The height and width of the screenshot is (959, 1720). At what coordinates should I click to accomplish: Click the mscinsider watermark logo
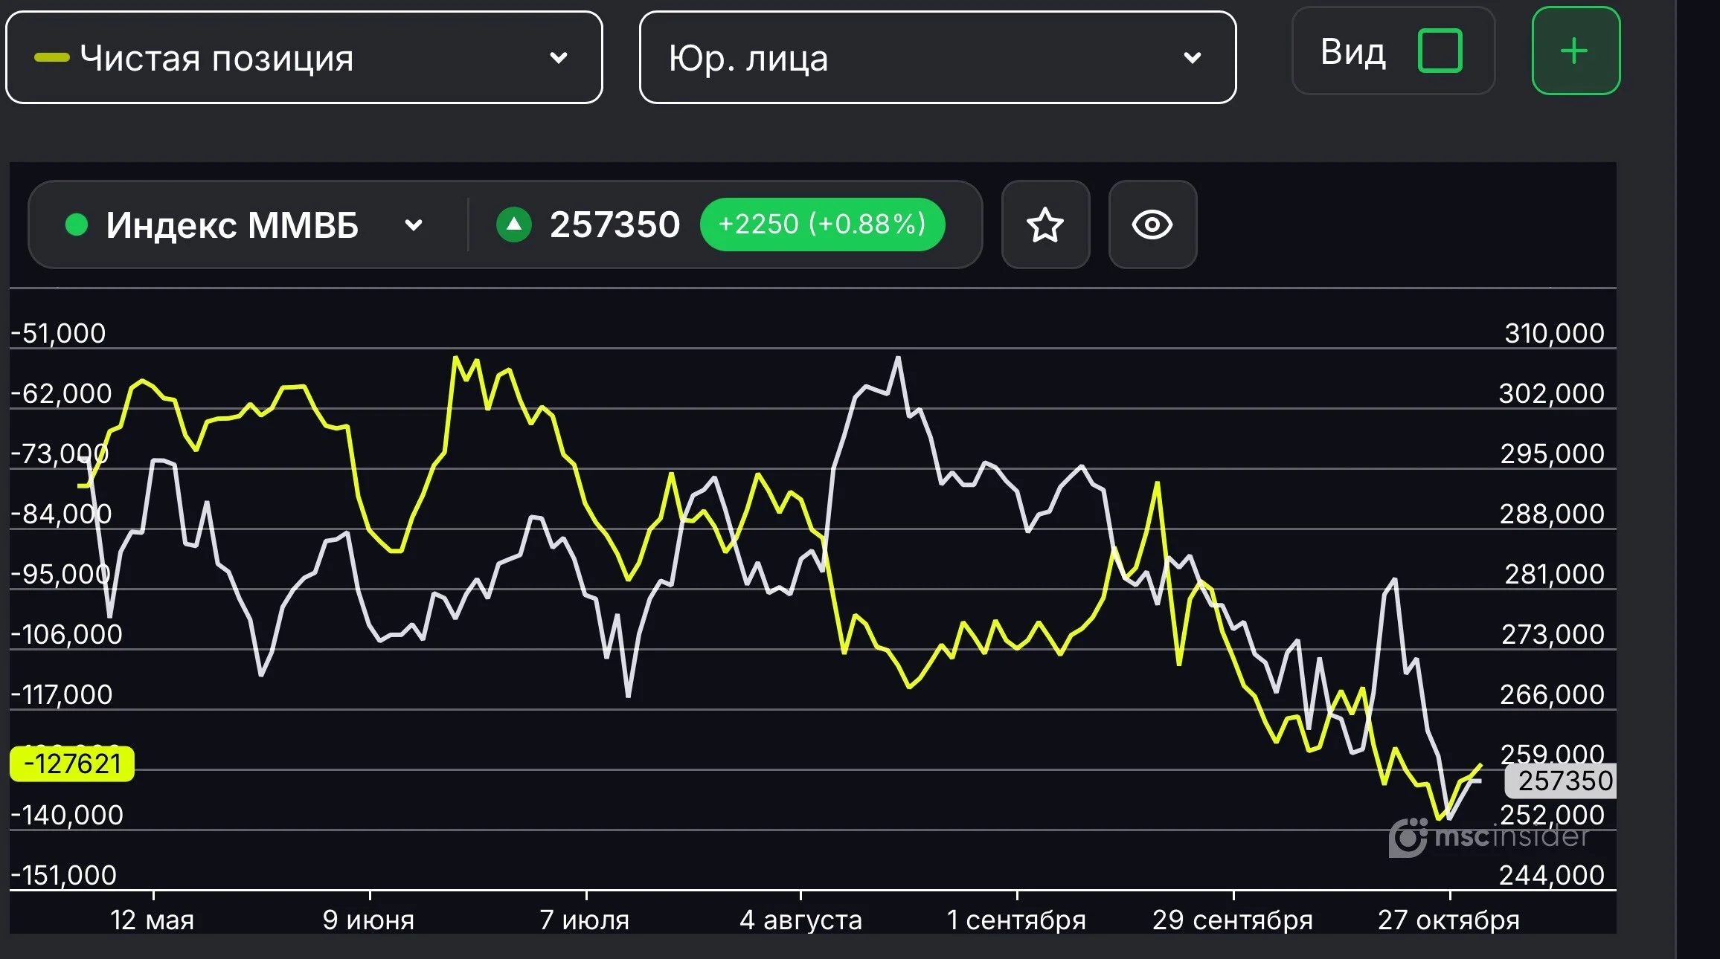click(x=1489, y=837)
